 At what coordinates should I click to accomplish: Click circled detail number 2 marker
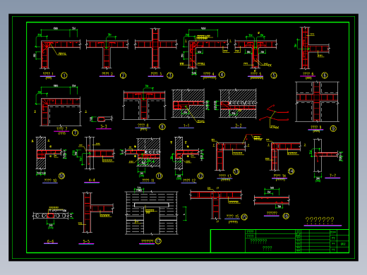[x=123, y=75]
